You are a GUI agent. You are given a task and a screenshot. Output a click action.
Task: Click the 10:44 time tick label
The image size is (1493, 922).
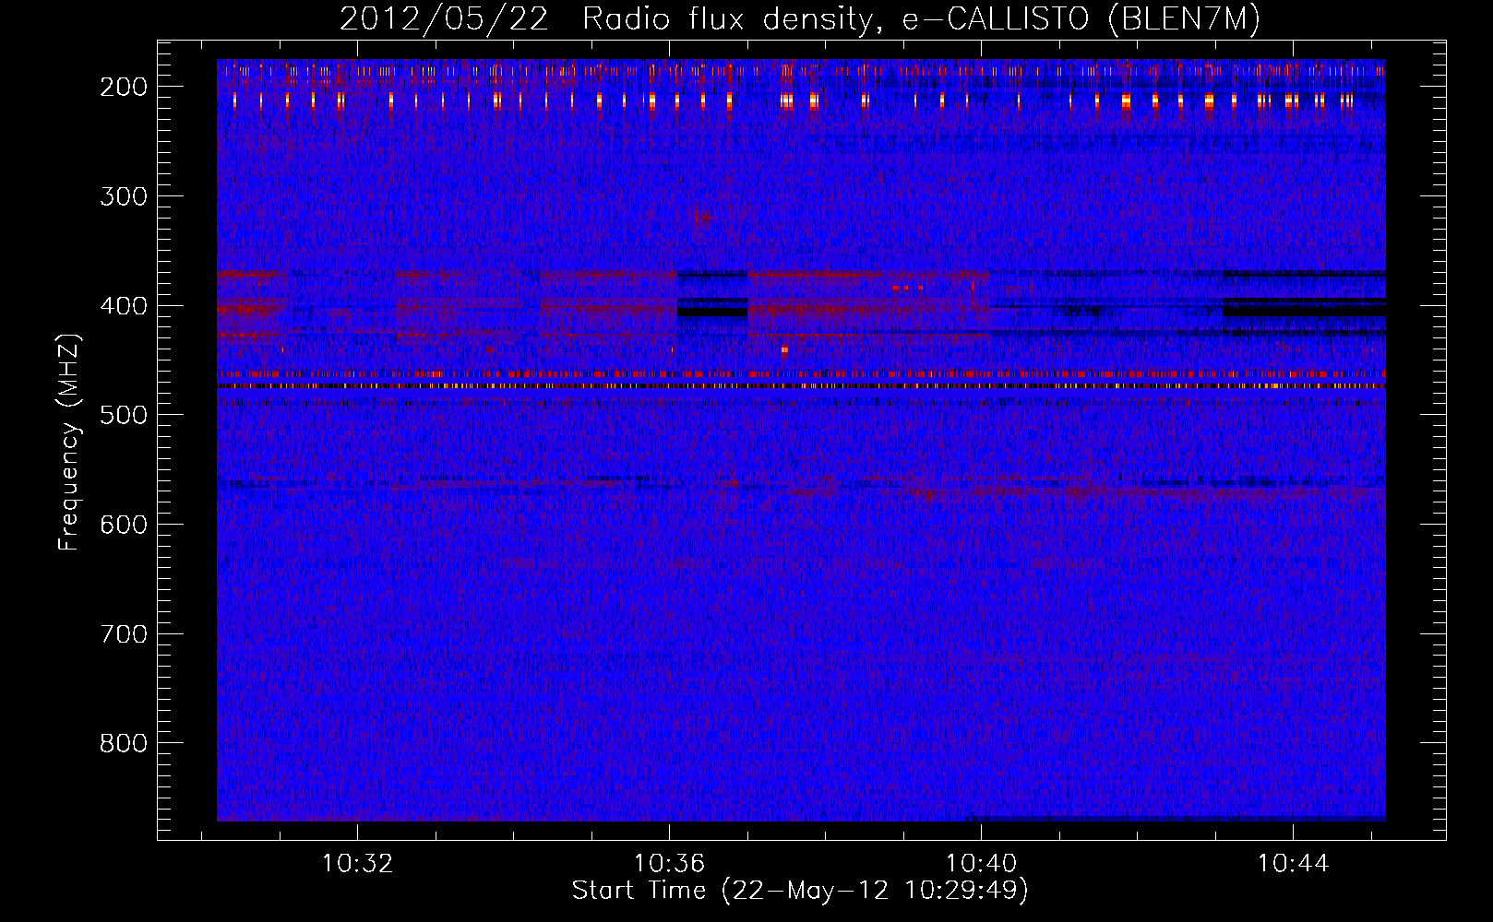tap(1293, 864)
